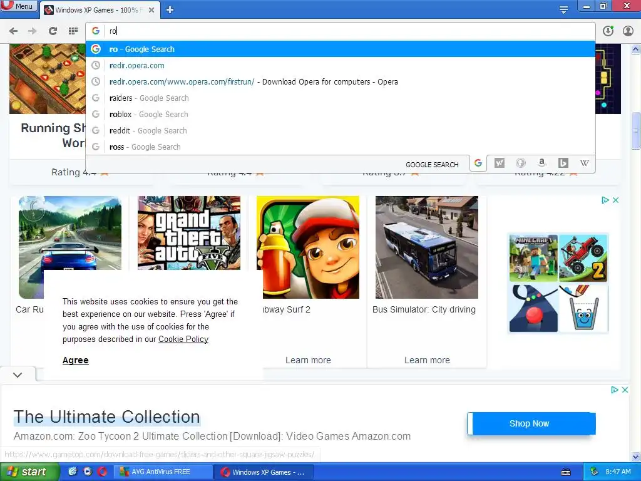Select DuckDuckGo as search engine

[520, 163]
